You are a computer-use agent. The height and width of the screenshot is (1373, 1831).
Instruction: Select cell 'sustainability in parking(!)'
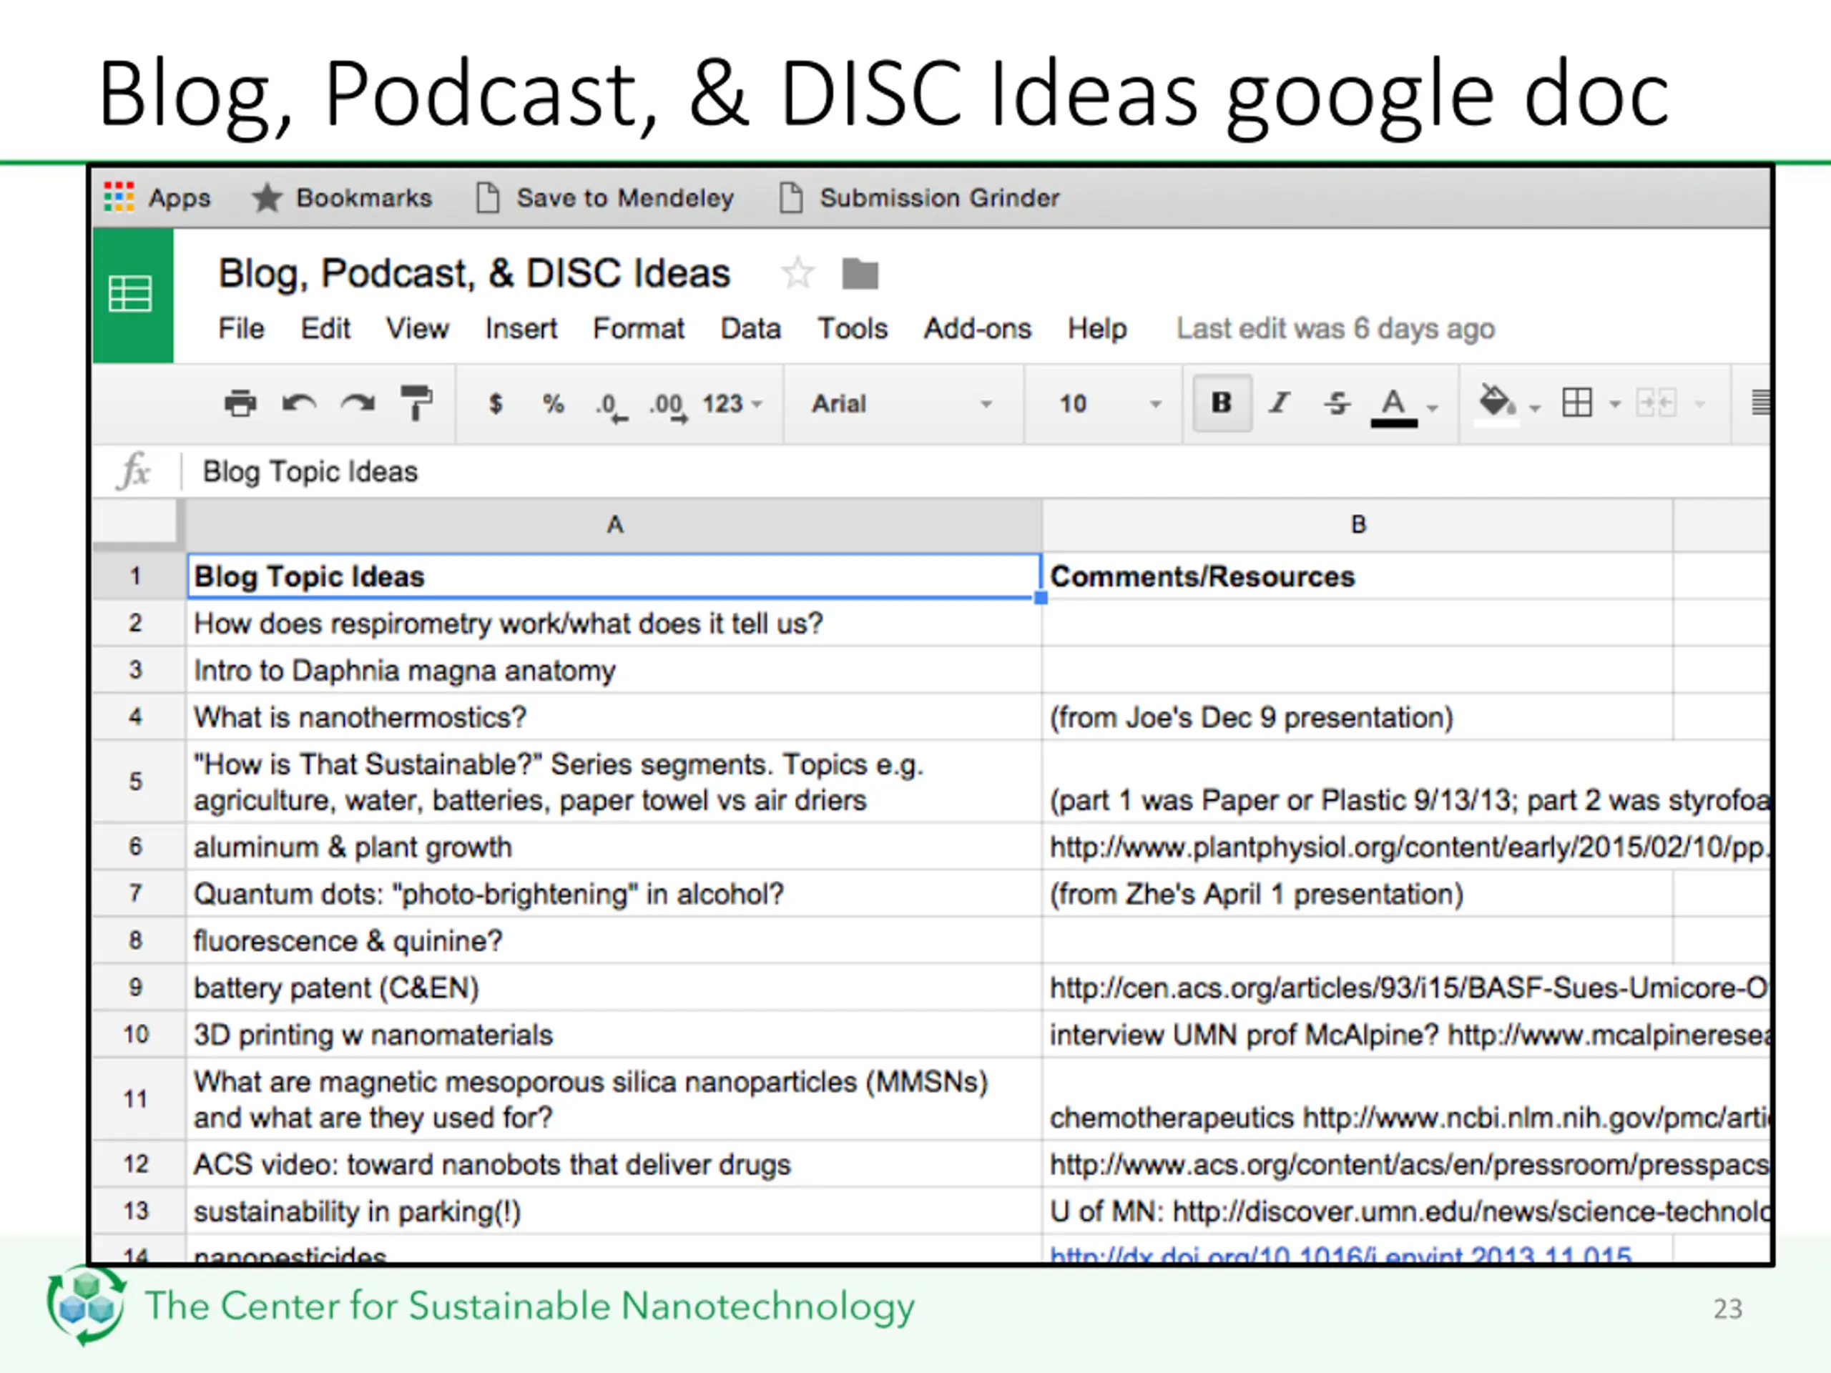pos(614,1211)
